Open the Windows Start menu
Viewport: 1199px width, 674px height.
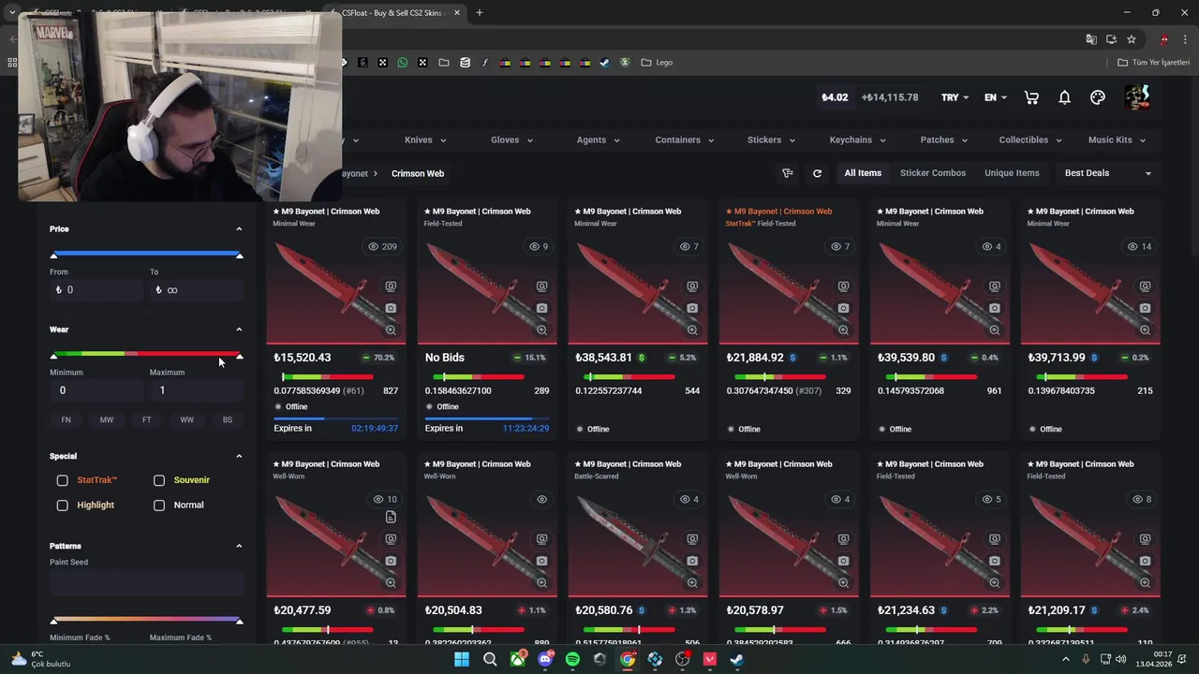tap(462, 659)
